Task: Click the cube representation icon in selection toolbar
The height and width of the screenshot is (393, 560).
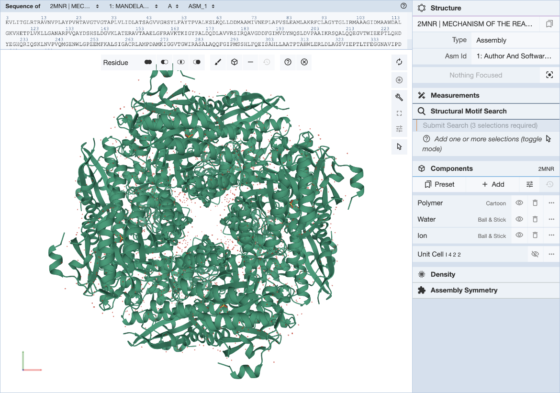Action: tap(234, 62)
